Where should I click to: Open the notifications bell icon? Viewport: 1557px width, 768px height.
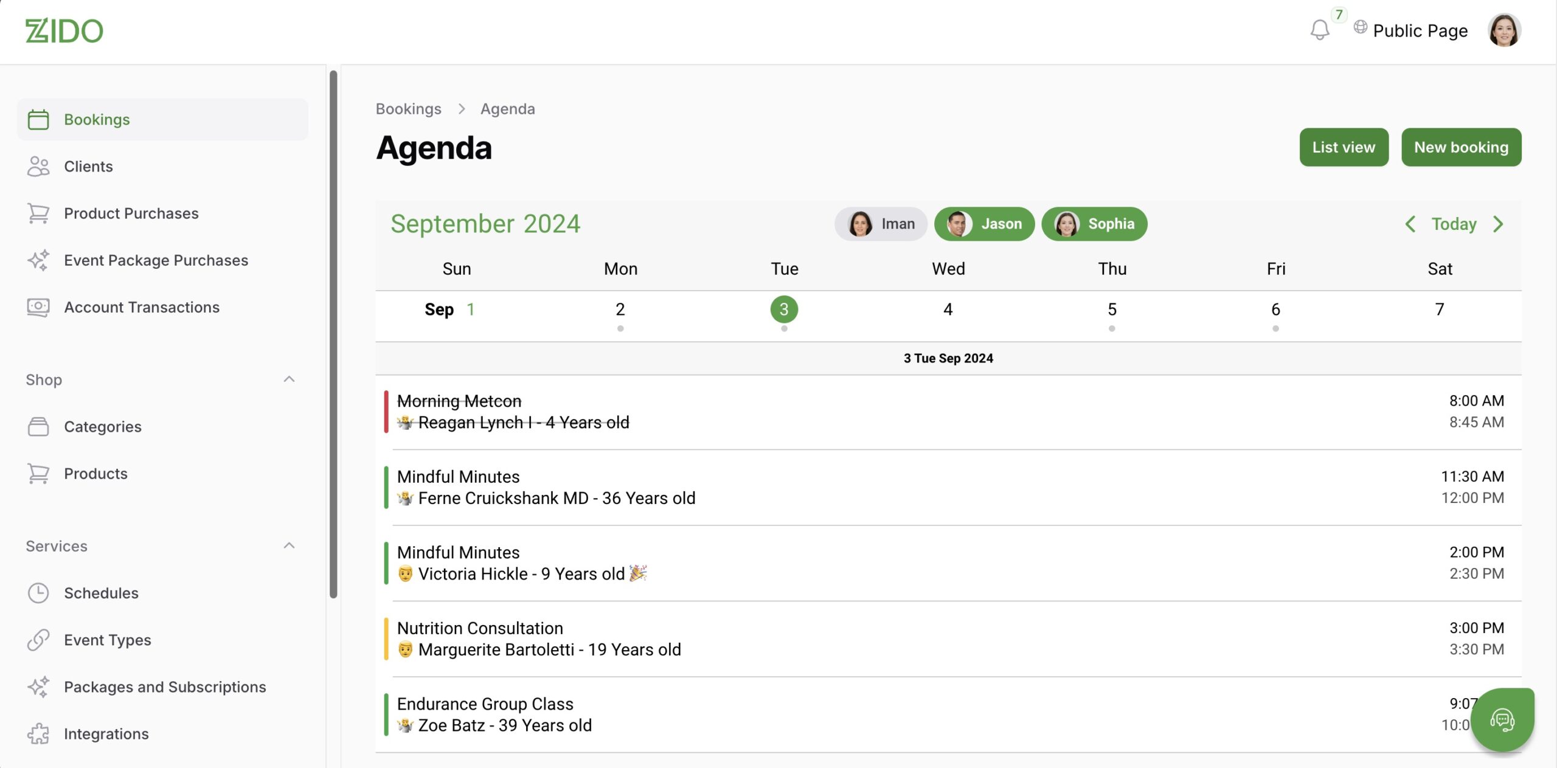coord(1319,30)
